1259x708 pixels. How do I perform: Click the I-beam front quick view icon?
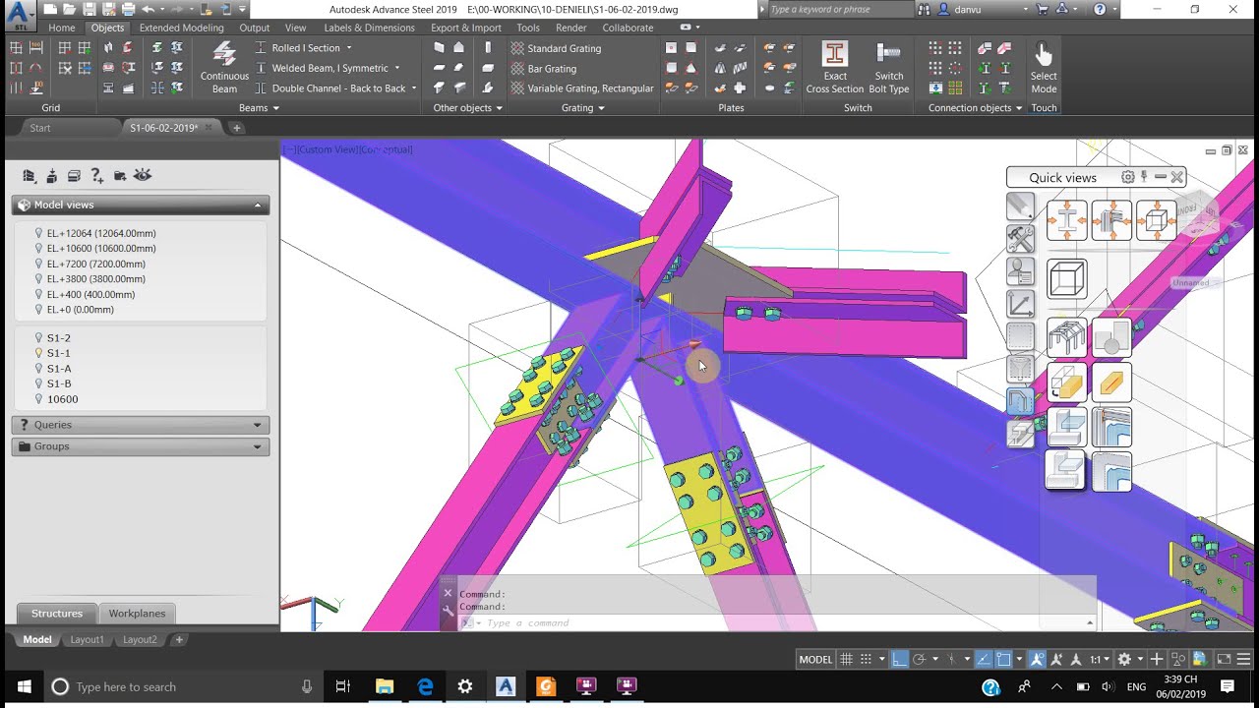1066,220
